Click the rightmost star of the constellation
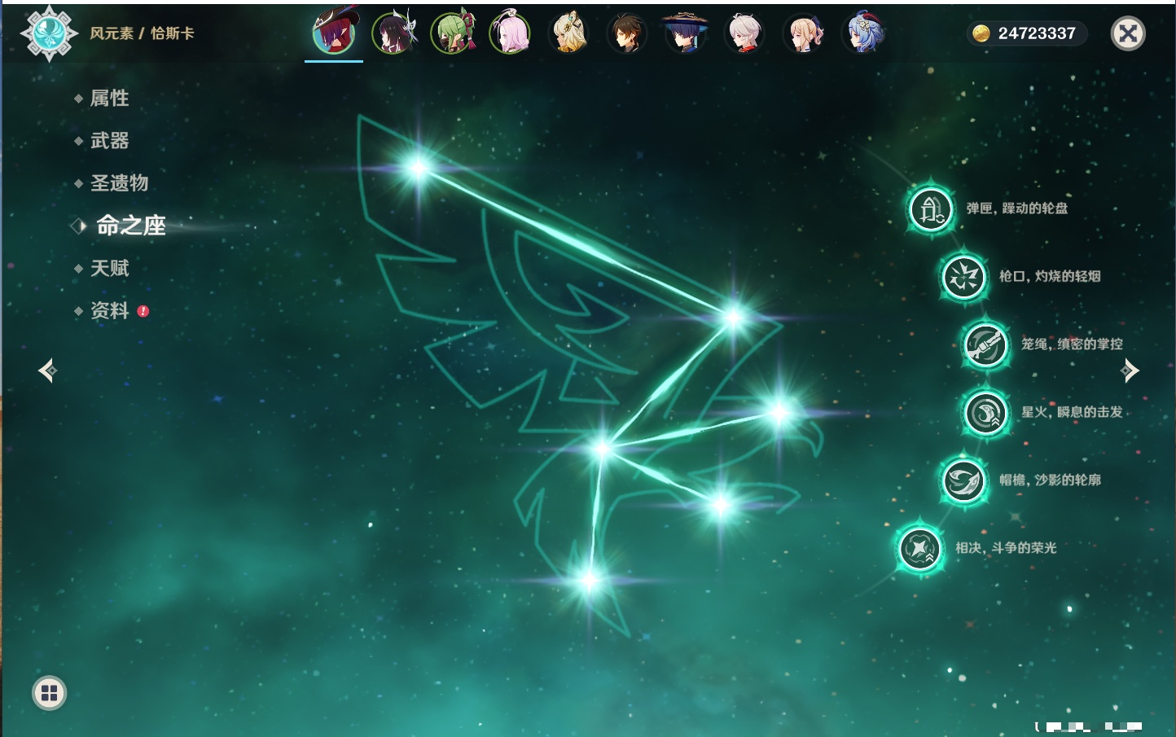Screen dimensions: 1176x737 [x=779, y=413]
